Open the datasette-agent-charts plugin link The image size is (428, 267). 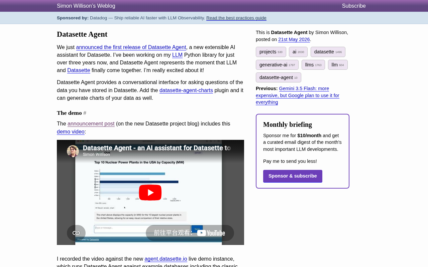186,90
